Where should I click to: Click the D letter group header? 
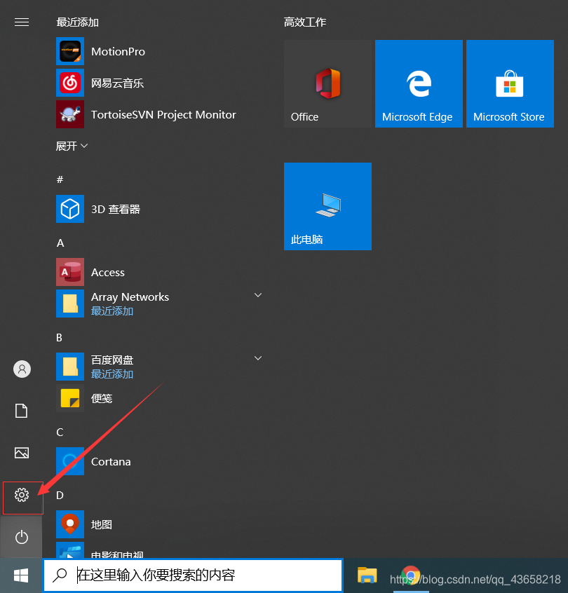60,495
